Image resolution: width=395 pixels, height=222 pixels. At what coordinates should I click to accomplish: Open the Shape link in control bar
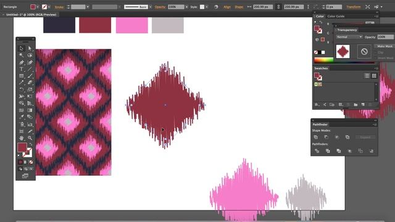(239, 7)
